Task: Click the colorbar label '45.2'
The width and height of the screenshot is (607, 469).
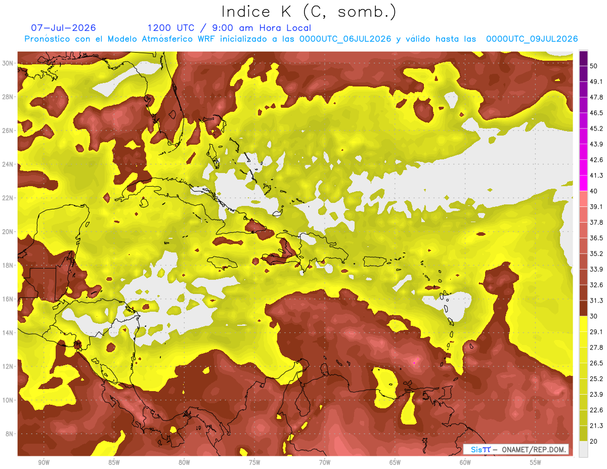Action: (596, 129)
